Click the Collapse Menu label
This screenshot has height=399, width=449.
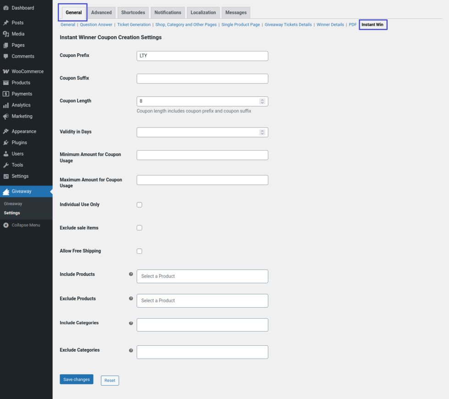pos(26,225)
